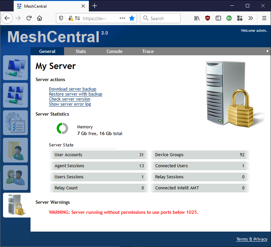The height and width of the screenshot is (247, 271).
Task: Select the MeshCentral browser tab
Action: click(x=51, y=6)
